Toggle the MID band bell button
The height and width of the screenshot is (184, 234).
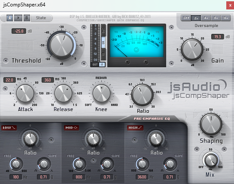coord(71,128)
